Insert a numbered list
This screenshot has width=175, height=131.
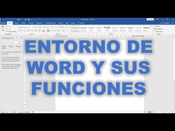52,27
